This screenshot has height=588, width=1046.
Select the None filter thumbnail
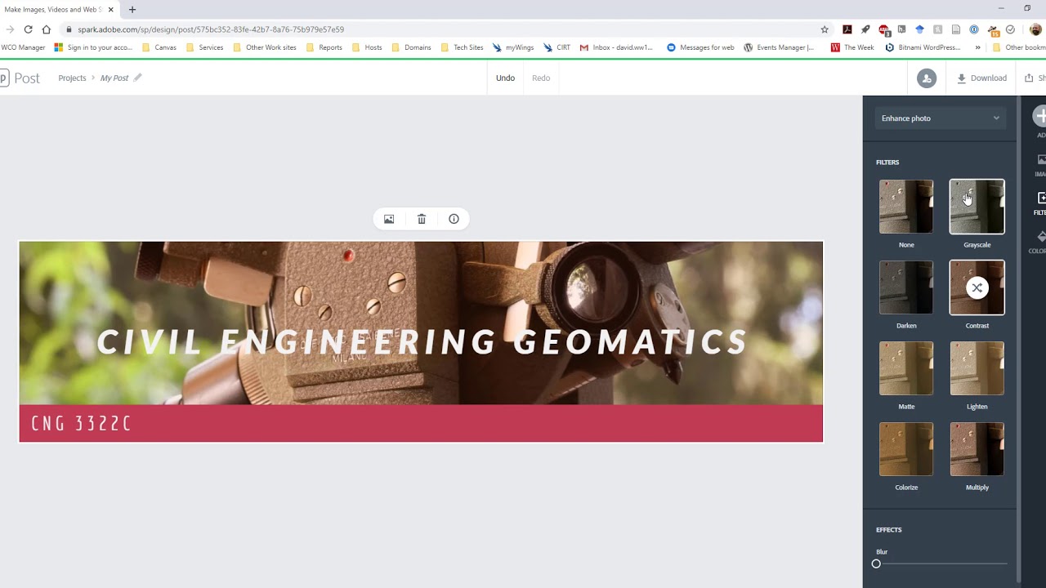pos(906,207)
